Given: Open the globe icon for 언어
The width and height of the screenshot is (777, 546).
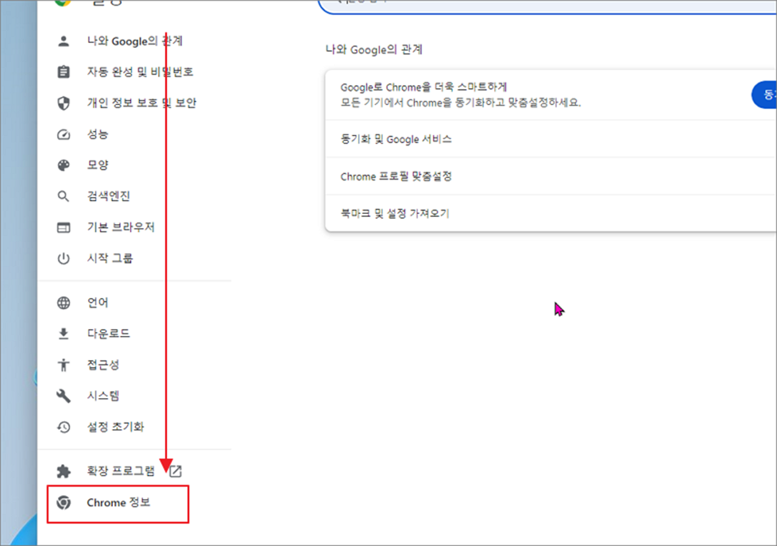Looking at the screenshot, I should point(63,303).
